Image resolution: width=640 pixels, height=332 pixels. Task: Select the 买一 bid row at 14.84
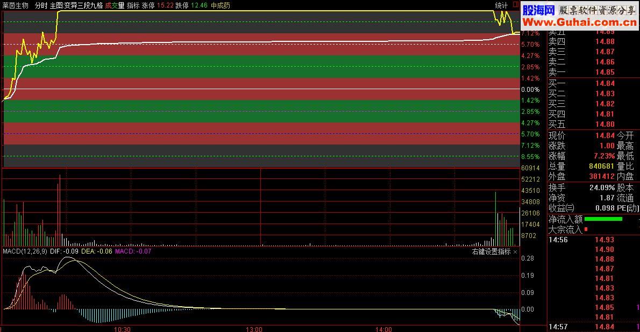tap(581, 84)
